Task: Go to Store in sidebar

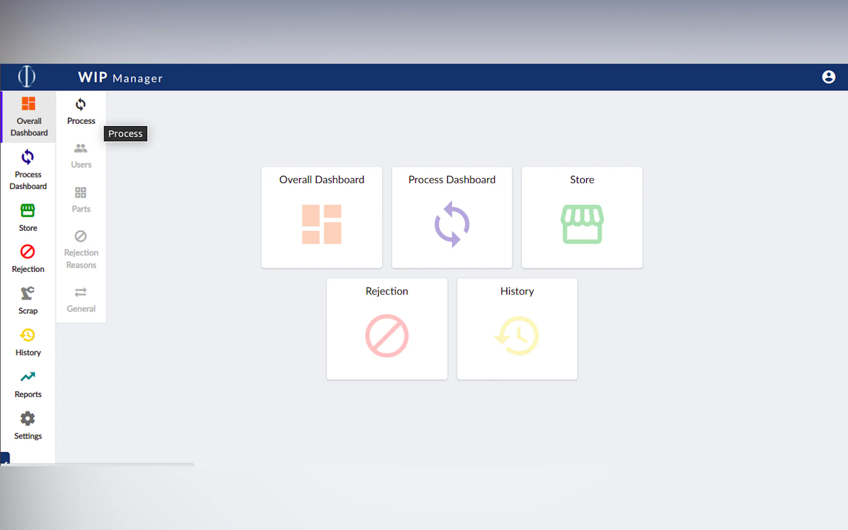Action: (x=28, y=217)
